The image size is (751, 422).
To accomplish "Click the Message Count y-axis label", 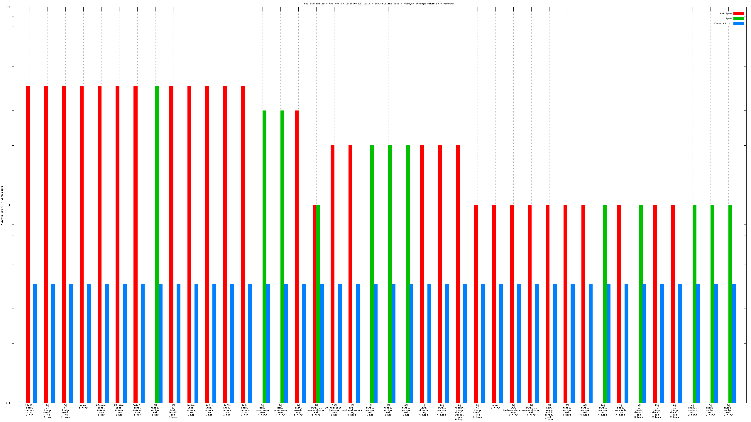I will coord(2,205).
